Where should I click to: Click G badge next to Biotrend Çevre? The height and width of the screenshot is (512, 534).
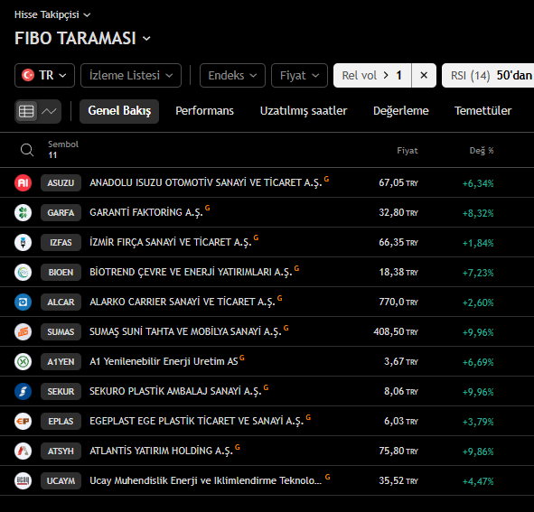(296, 268)
